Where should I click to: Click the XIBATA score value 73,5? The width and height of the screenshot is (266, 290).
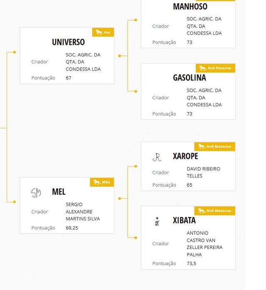pos(191,263)
